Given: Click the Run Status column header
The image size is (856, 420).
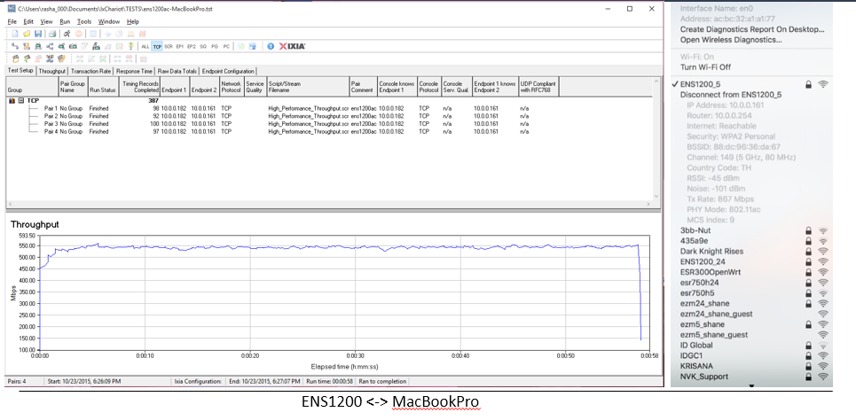Looking at the screenshot, I should (104, 86).
